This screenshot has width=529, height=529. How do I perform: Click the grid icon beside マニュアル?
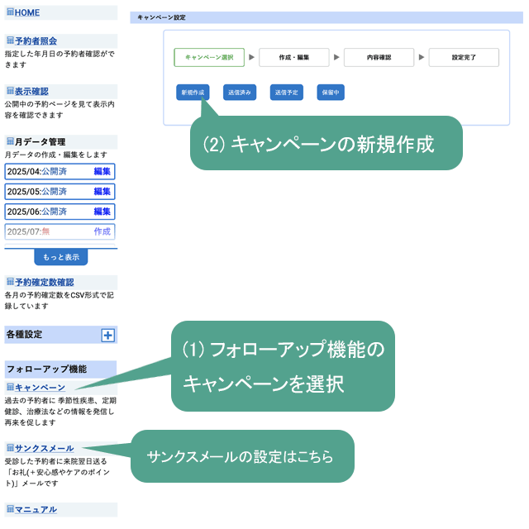(11, 509)
